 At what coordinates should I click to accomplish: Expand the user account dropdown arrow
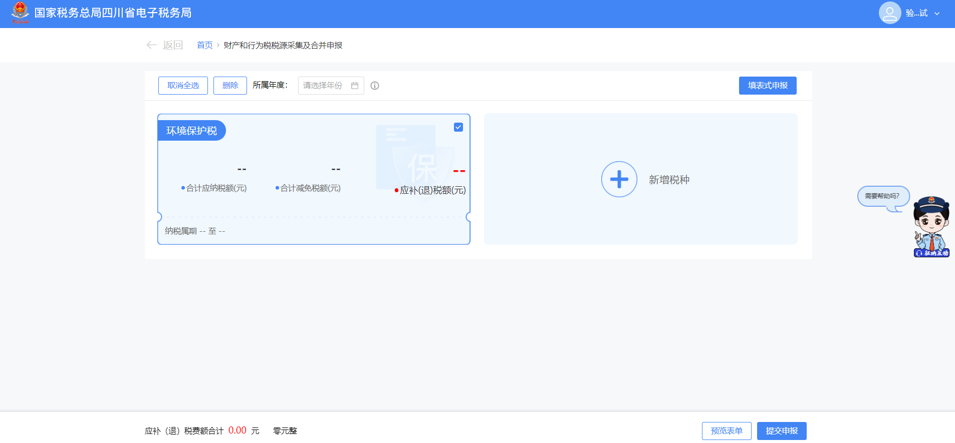click(x=937, y=14)
